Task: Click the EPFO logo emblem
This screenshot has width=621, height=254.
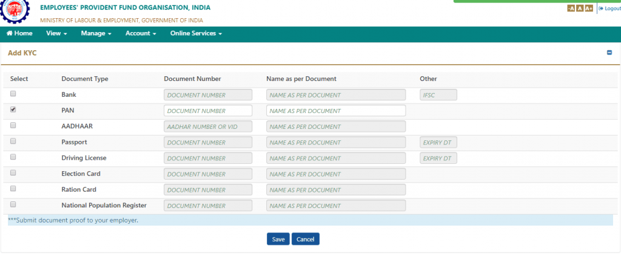Action: pyautogui.click(x=15, y=11)
